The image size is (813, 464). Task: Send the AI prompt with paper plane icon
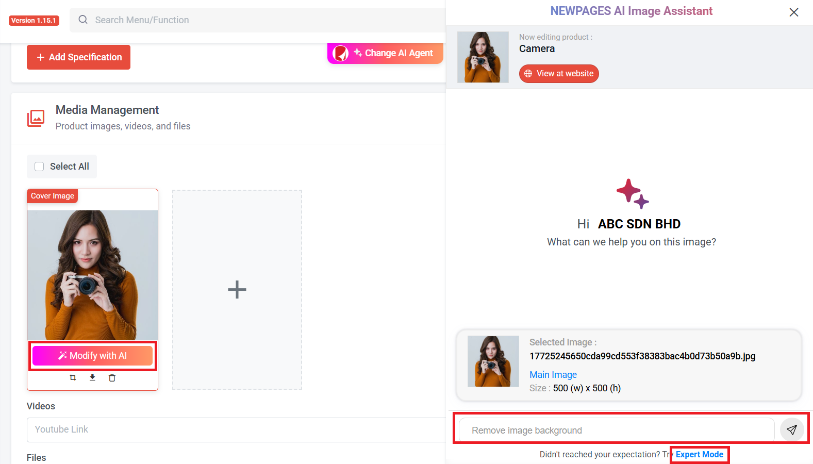(792, 430)
